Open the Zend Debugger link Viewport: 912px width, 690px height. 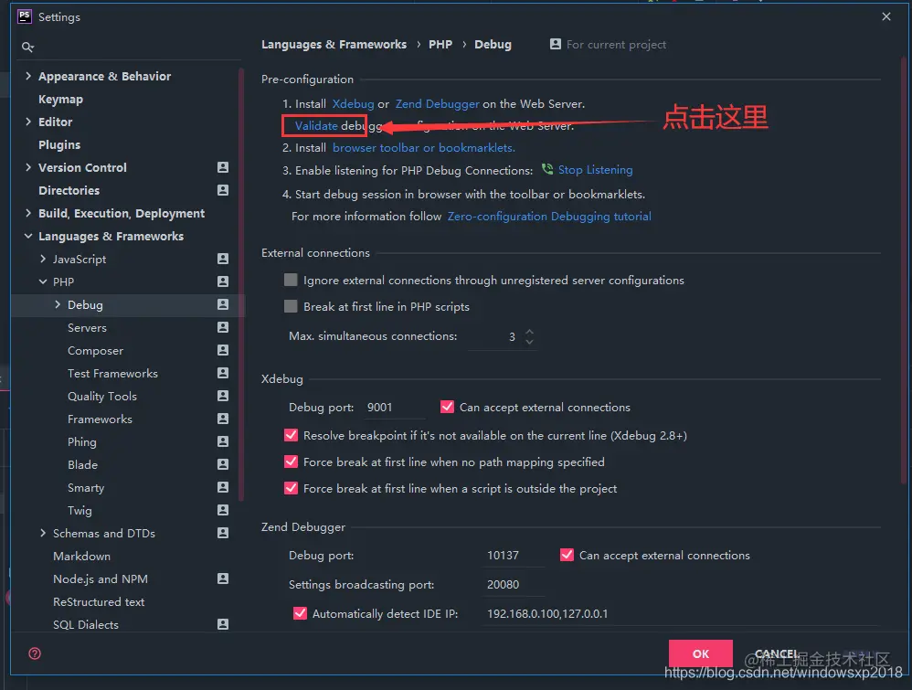click(x=438, y=104)
